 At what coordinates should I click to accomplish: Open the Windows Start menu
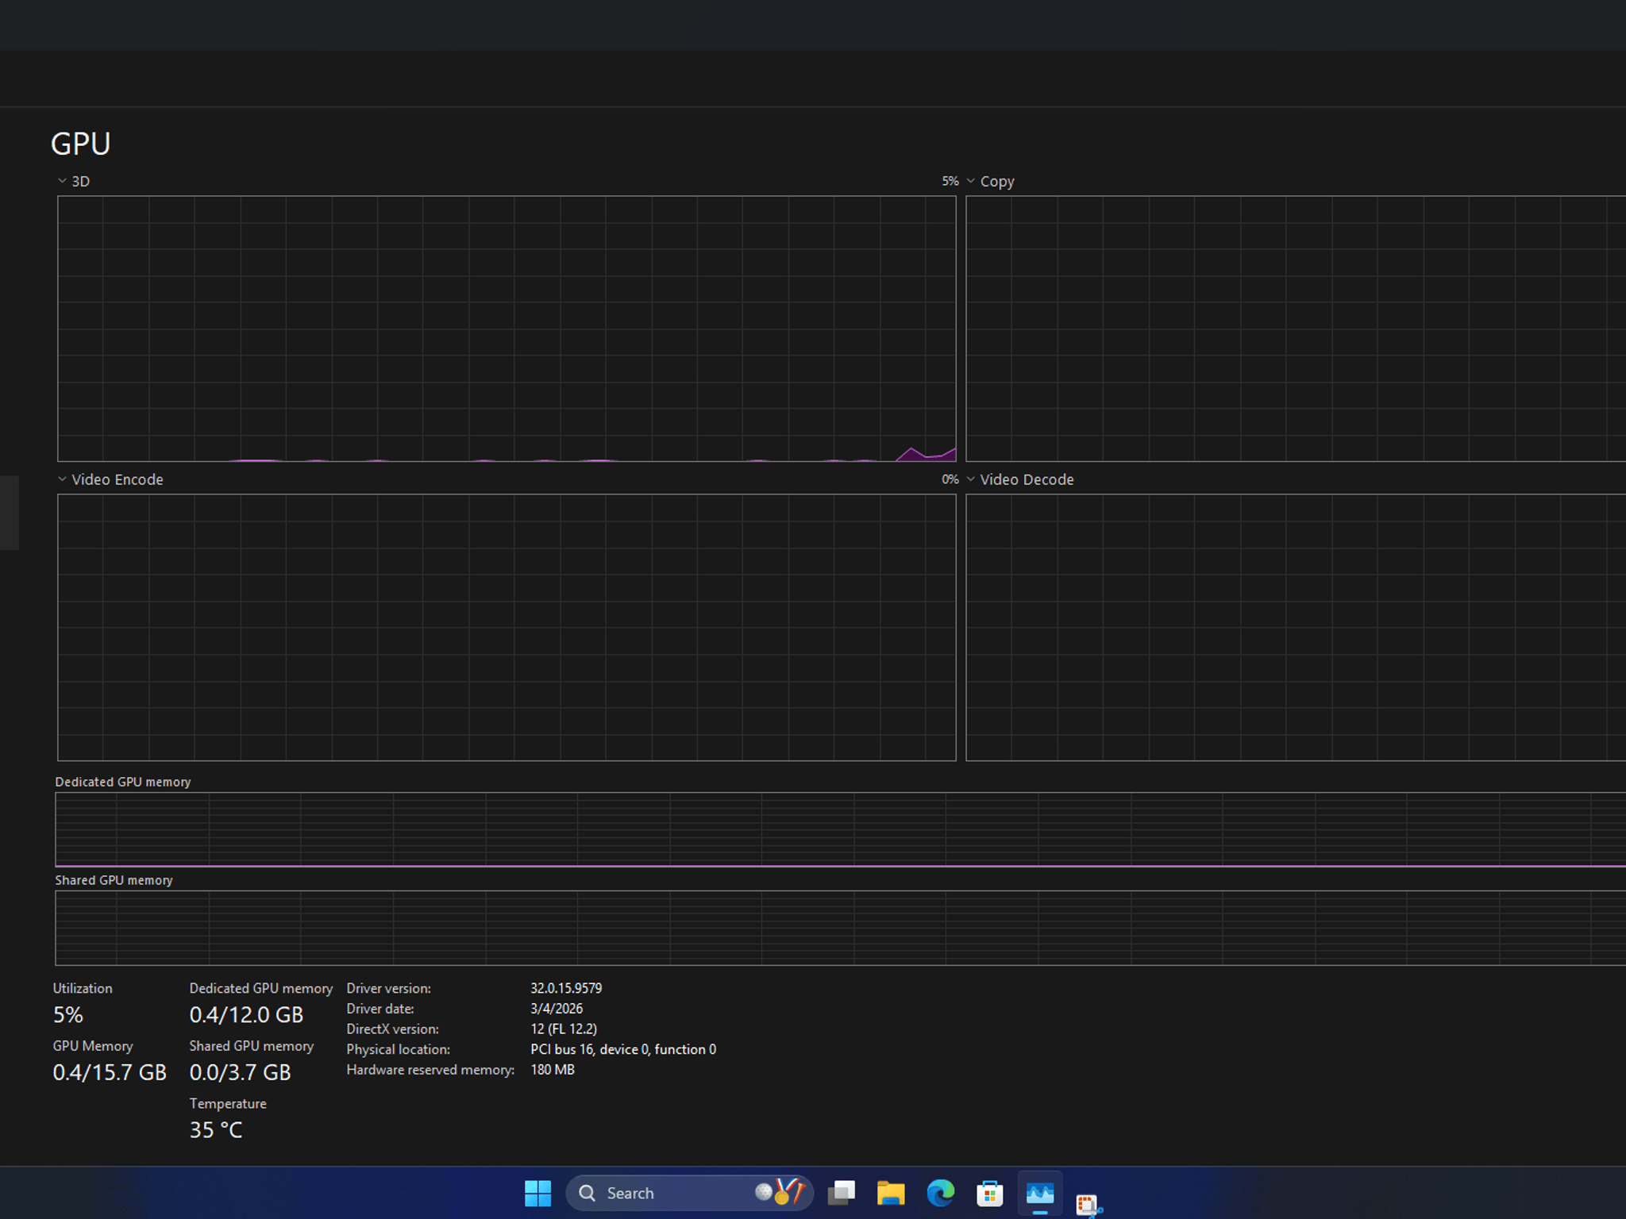(x=538, y=1193)
